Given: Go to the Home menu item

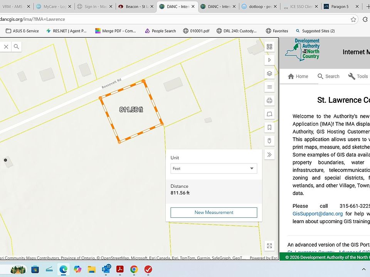Looking at the screenshot, I should tap(298, 76).
